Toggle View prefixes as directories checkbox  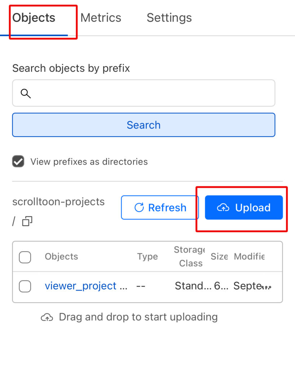coord(18,162)
